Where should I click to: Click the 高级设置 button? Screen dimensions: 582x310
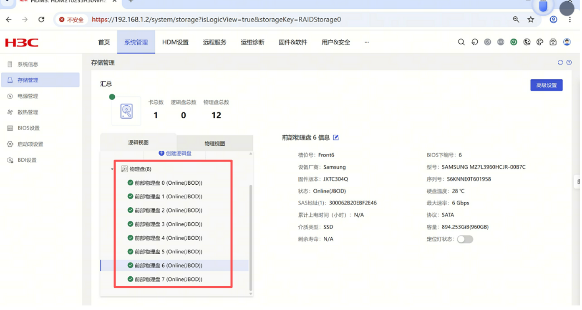pyautogui.click(x=546, y=85)
